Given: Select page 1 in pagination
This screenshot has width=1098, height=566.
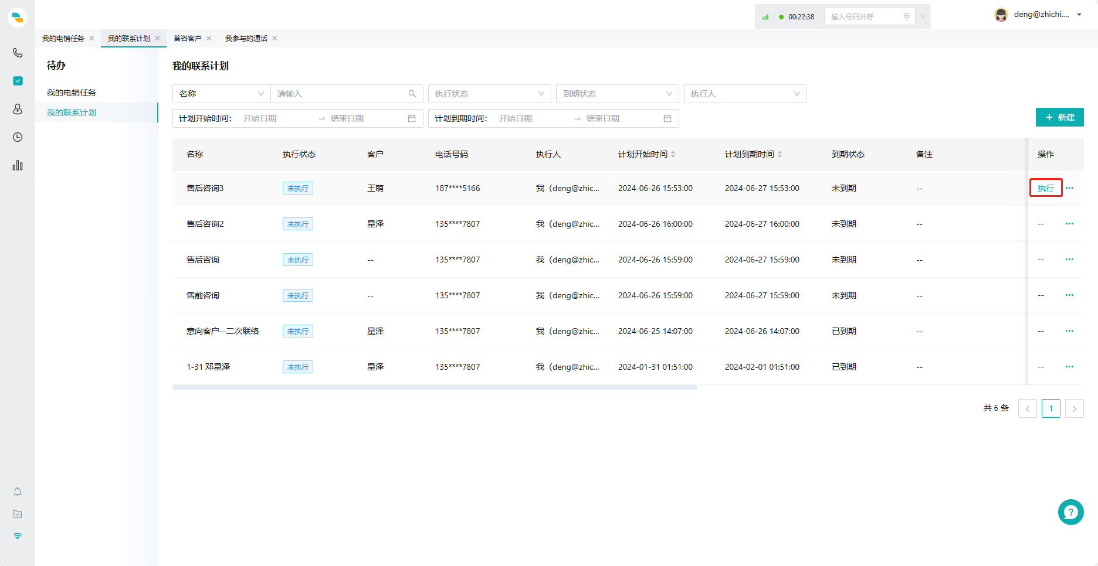Looking at the screenshot, I should click(1051, 408).
